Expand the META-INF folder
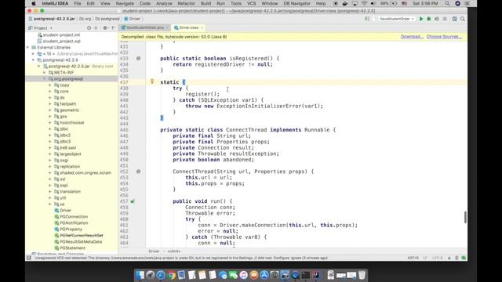The height and width of the screenshot is (282, 502). [45, 73]
